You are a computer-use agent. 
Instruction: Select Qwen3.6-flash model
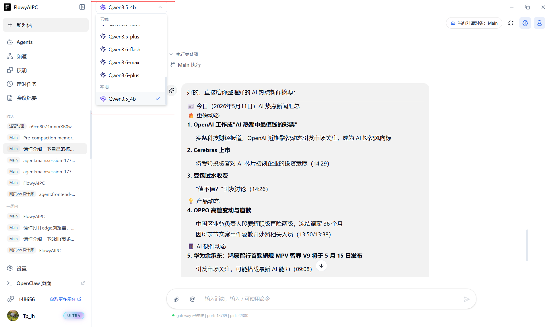point(131,50)
